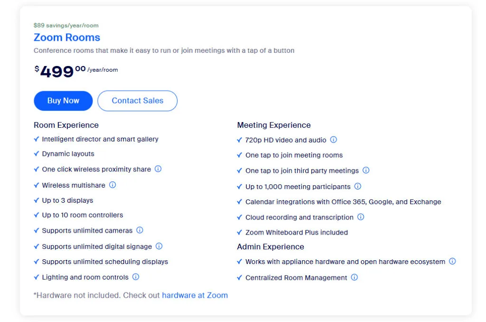
Task: Click the $499 per year price
Action: [57, 71]
